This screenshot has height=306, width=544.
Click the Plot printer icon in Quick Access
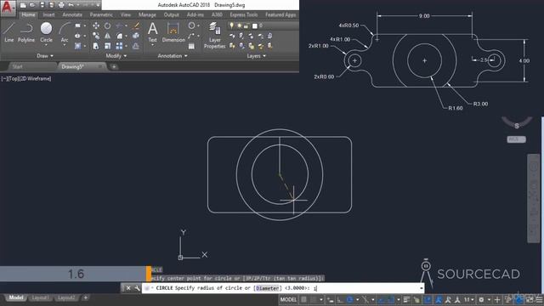61,5
